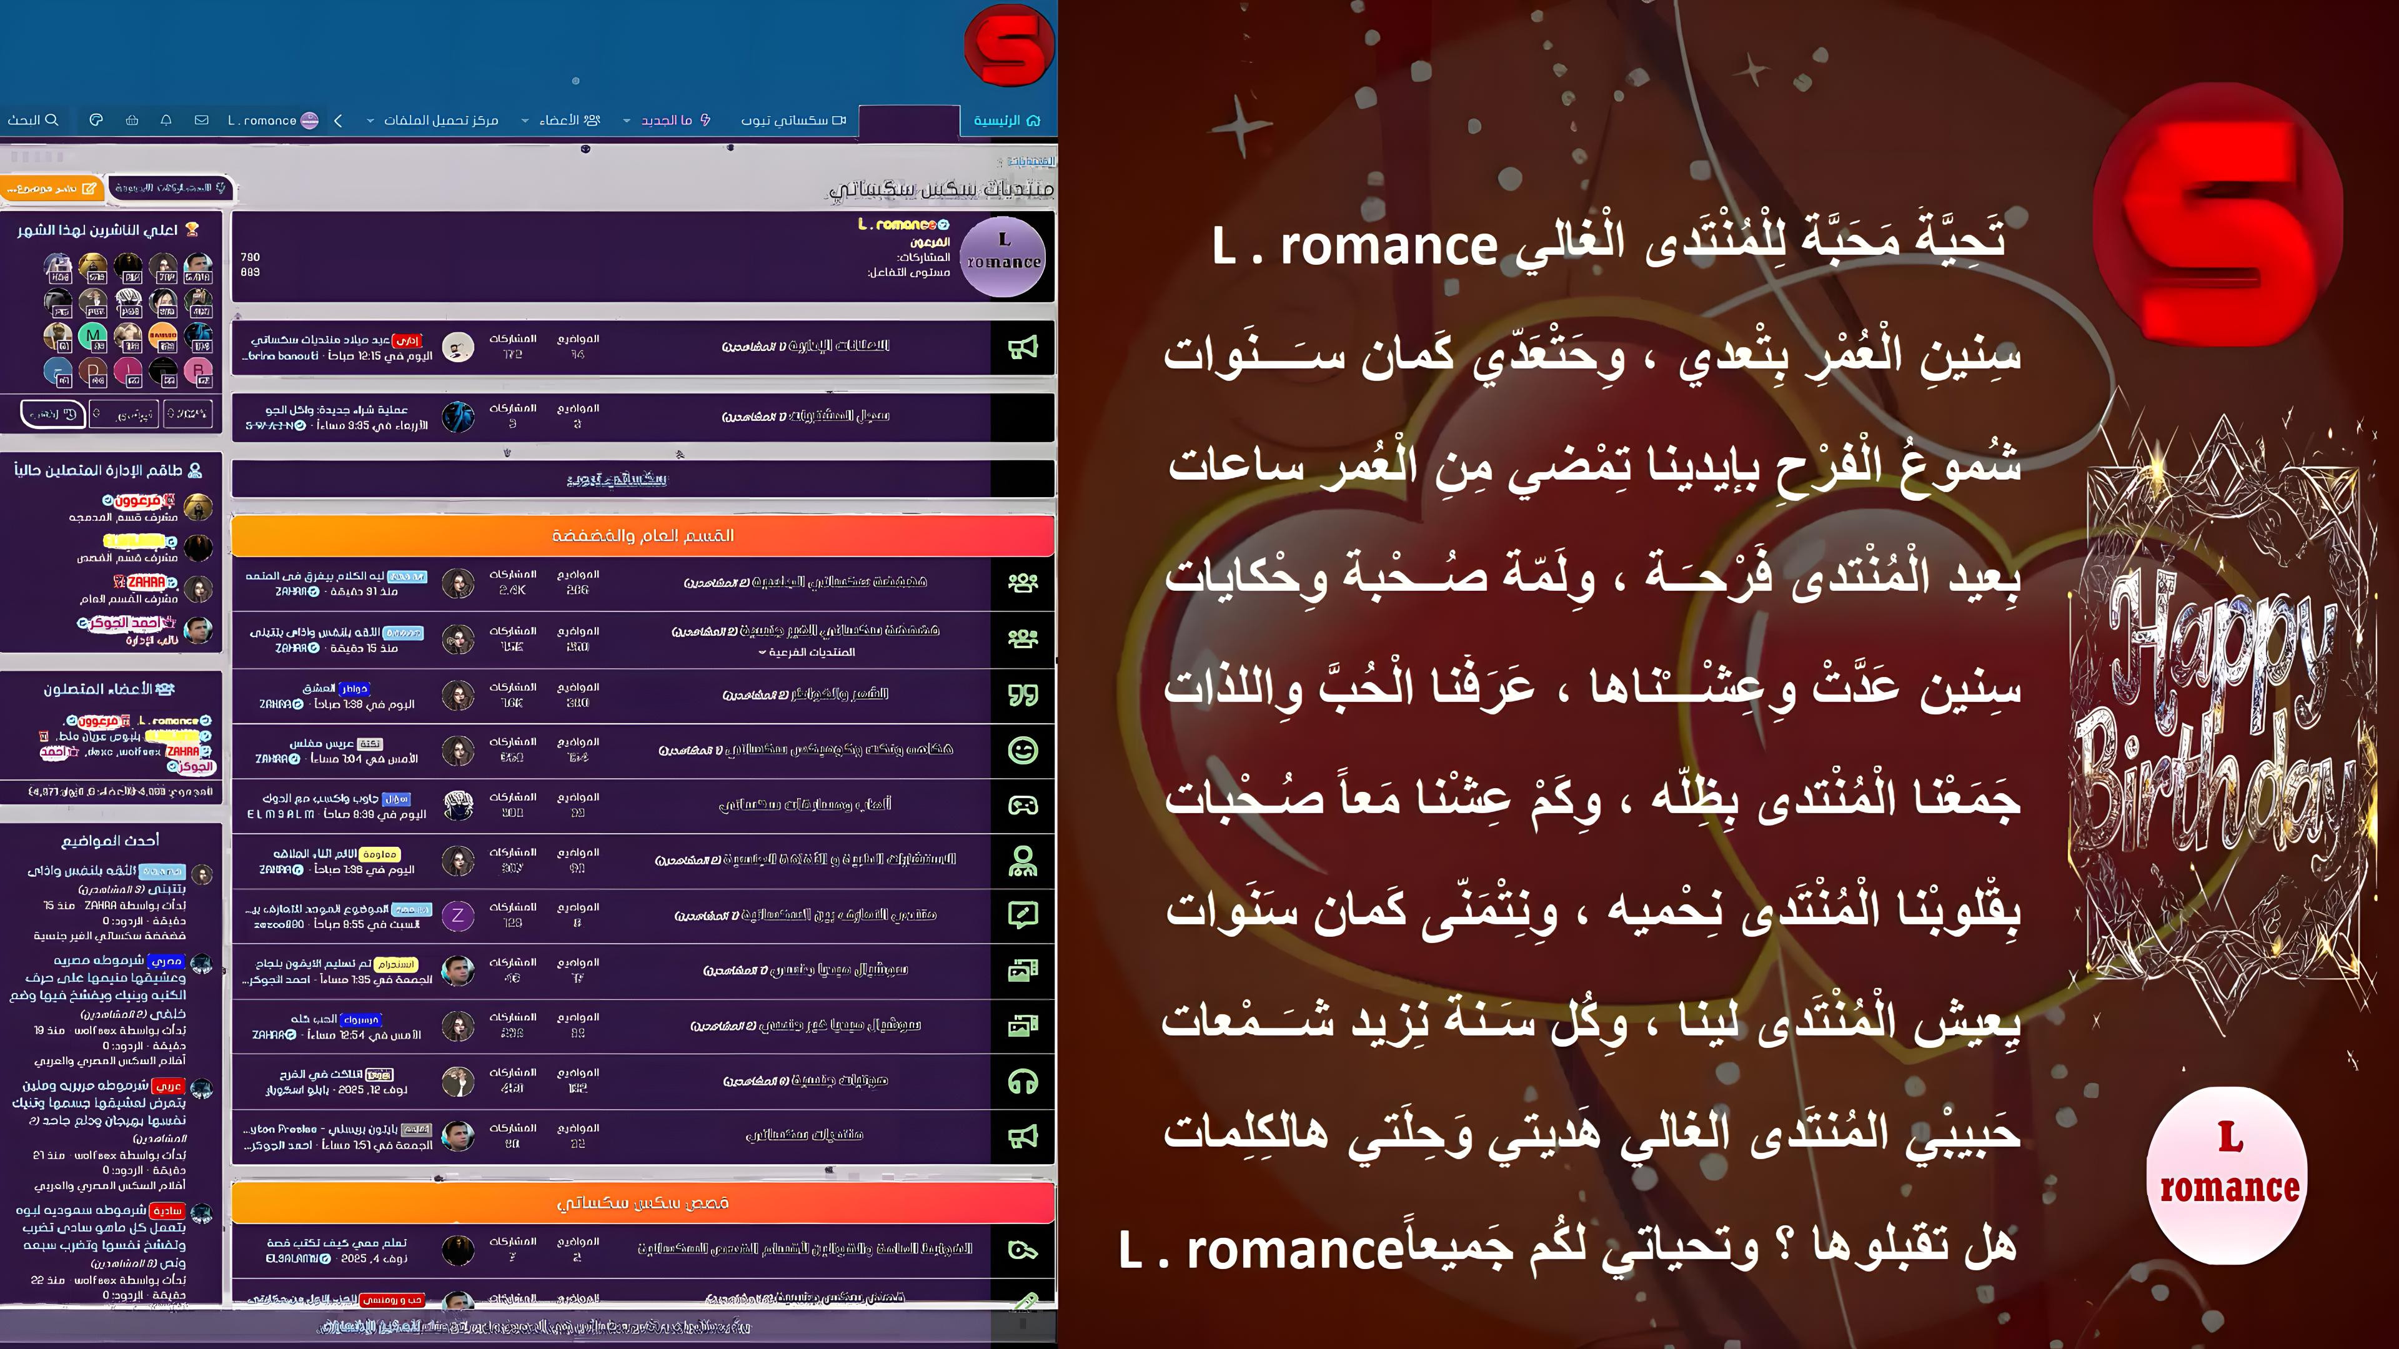Expand المنتديات الفرعية sub-forums list

coord(807,651)
